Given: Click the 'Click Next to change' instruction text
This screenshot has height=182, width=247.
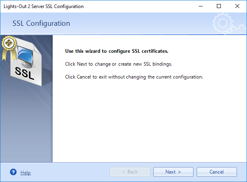Looking at the screenshot, I should click(x=118, y=64).
